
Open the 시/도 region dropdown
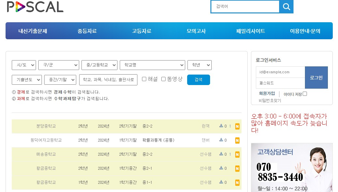point(24,65)
